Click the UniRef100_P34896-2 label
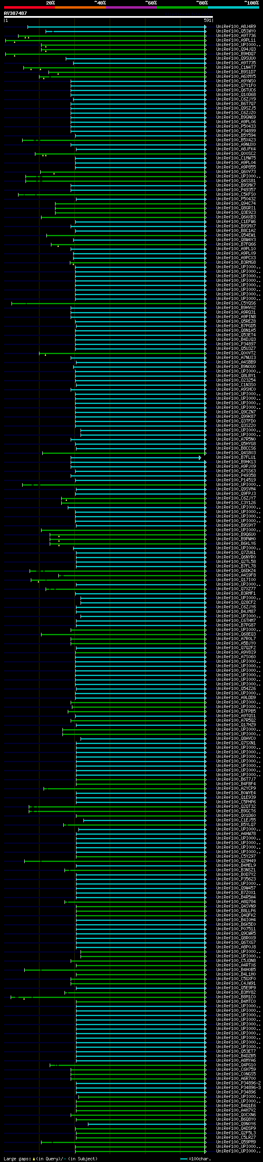 point(238,1083)
